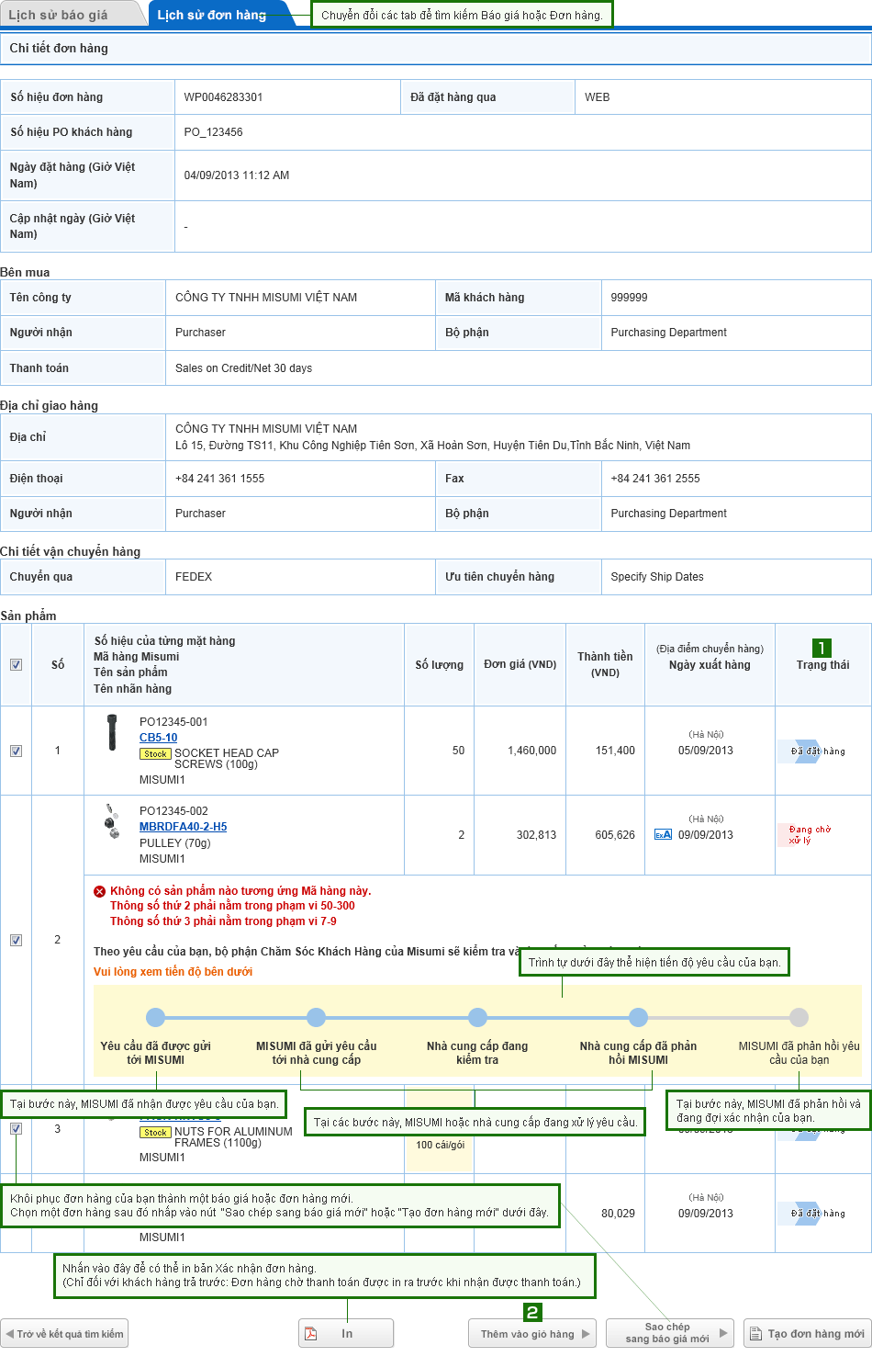Click Tạo đơn hàng mới button
The image size is (872, 1356).
(x=808, y=1334)
